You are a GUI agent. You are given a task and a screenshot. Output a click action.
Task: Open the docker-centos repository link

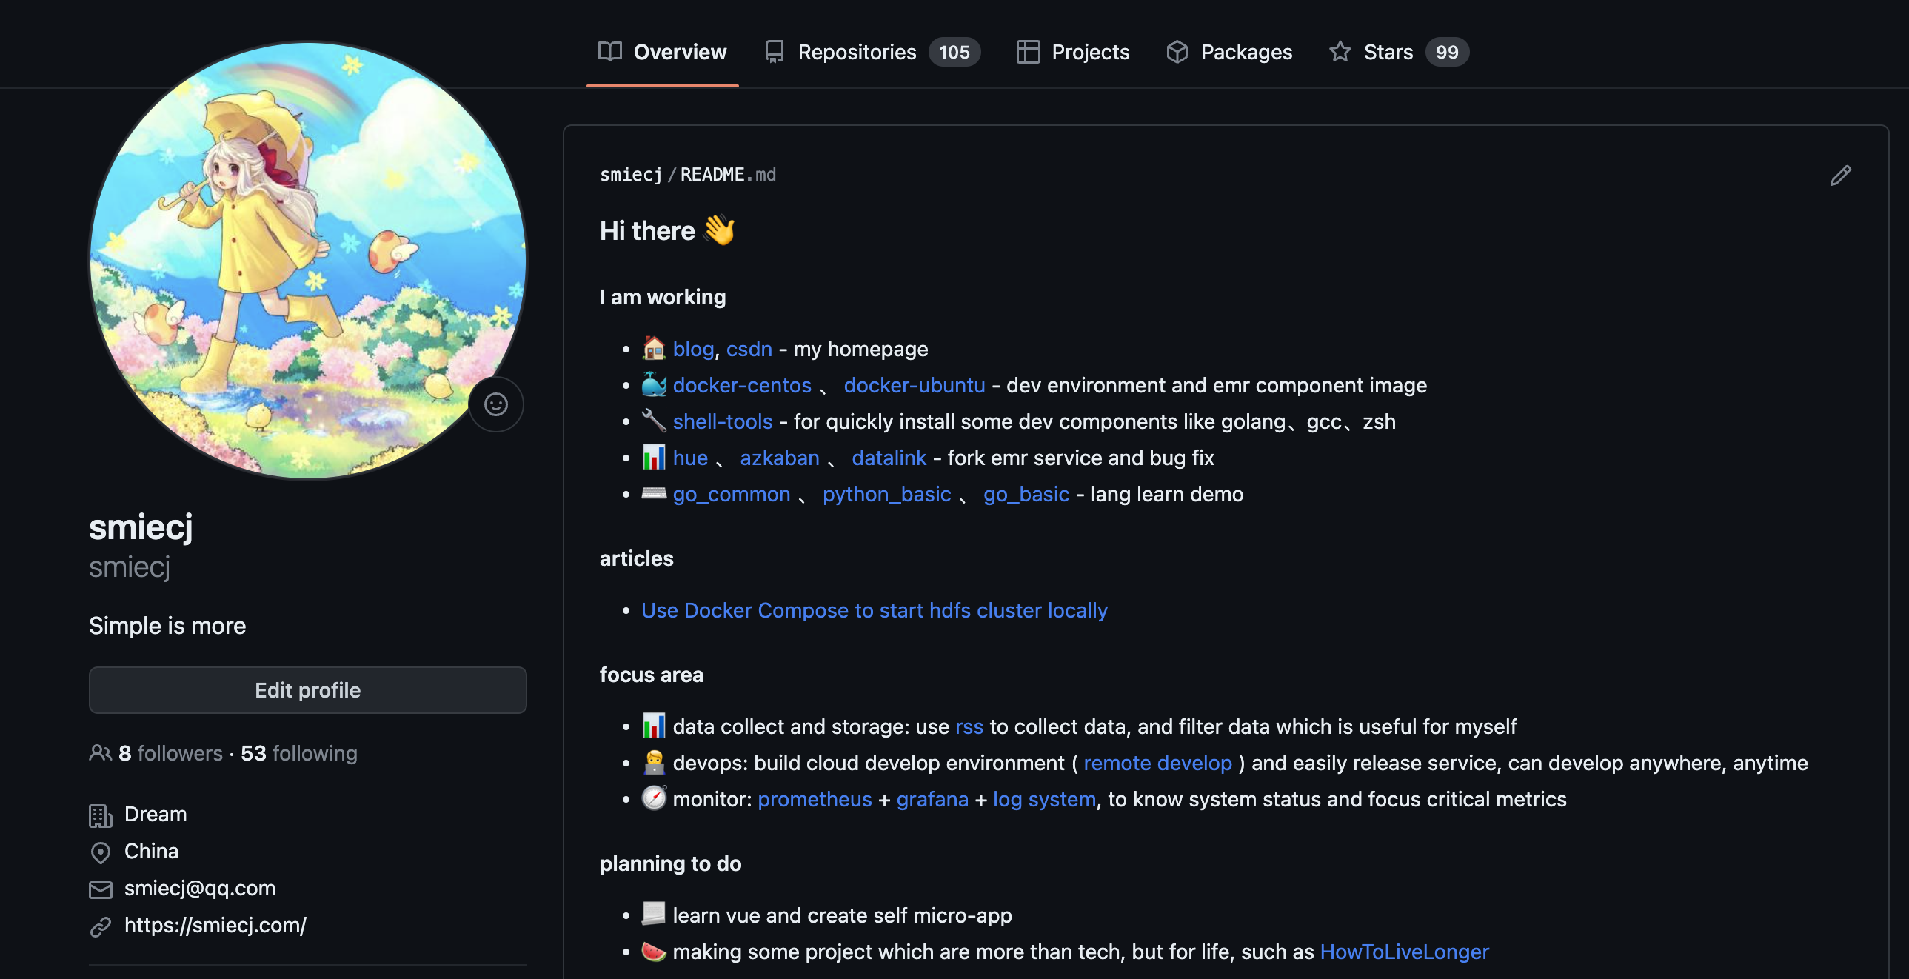(x=741, y=385)
